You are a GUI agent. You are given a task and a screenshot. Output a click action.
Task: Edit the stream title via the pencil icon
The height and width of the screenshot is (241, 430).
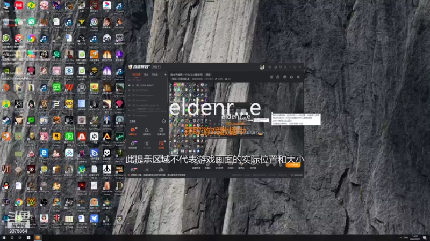[x=189, y=79]
